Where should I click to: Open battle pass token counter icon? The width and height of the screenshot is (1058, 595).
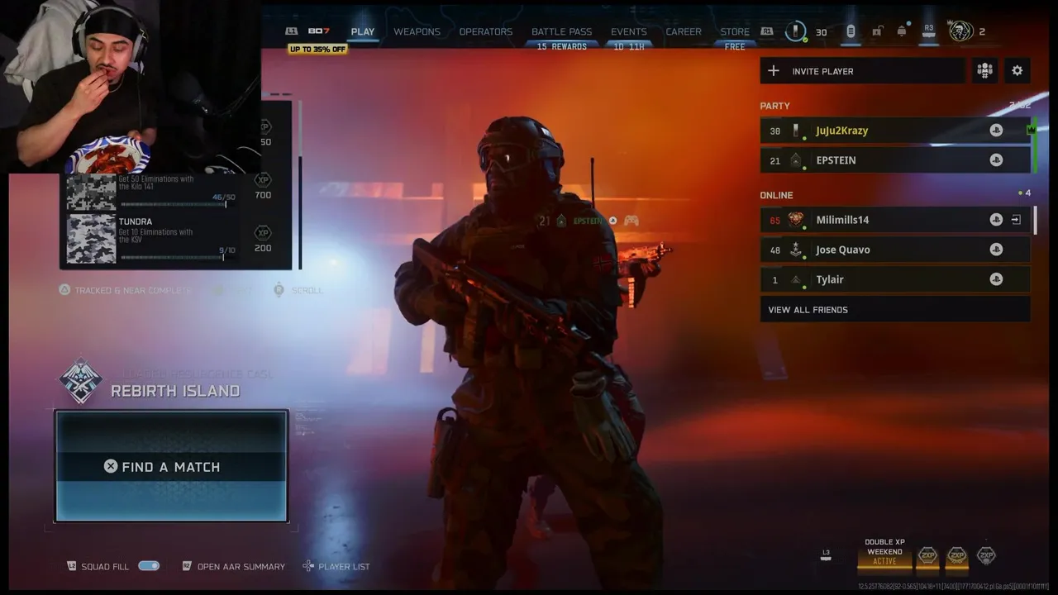pos(795,31)
